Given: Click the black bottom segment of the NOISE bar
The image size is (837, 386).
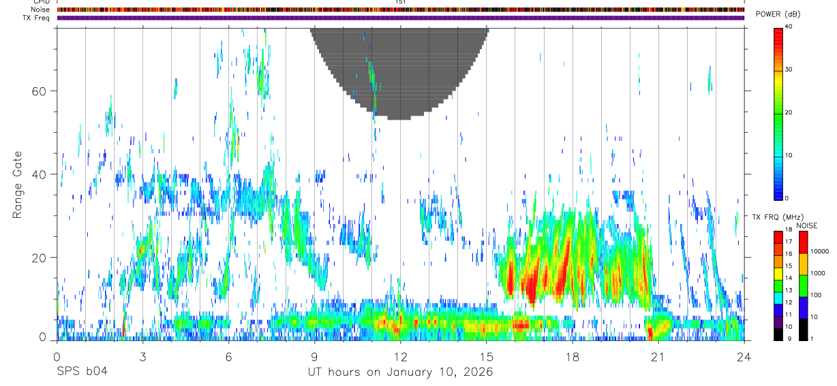Looking at the screenshot, I should coord(803,329).
